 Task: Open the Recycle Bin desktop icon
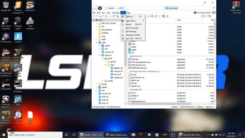point(6,7)
